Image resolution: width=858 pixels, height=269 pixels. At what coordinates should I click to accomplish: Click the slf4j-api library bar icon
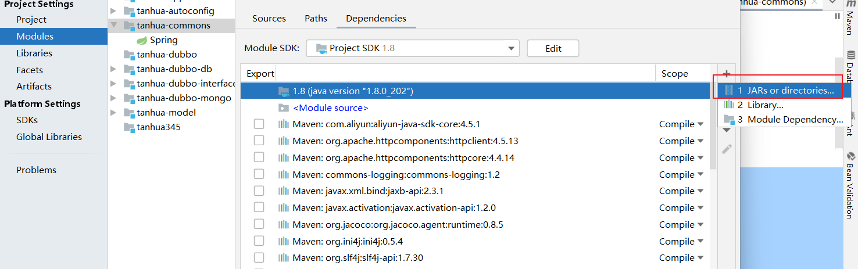(284, 258)
